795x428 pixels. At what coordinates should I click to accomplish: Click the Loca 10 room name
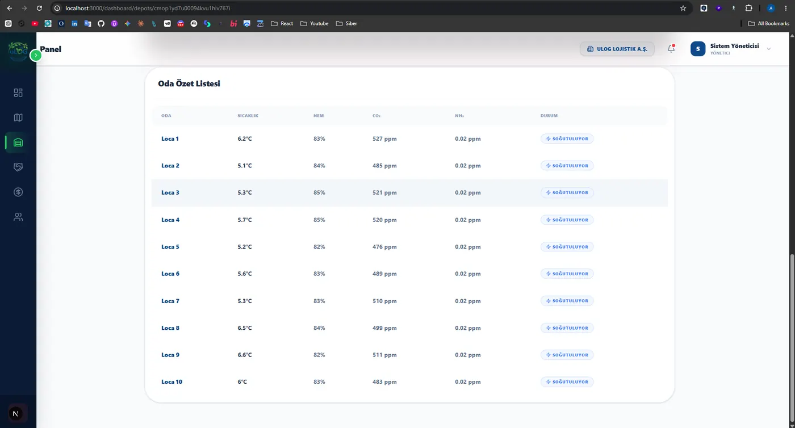(x=171, y=382)
